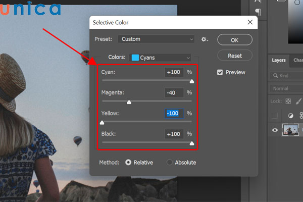Toggle visibility eye of the photo layer
This screenshot has width=303, height=202.
[x=275, y=130]
